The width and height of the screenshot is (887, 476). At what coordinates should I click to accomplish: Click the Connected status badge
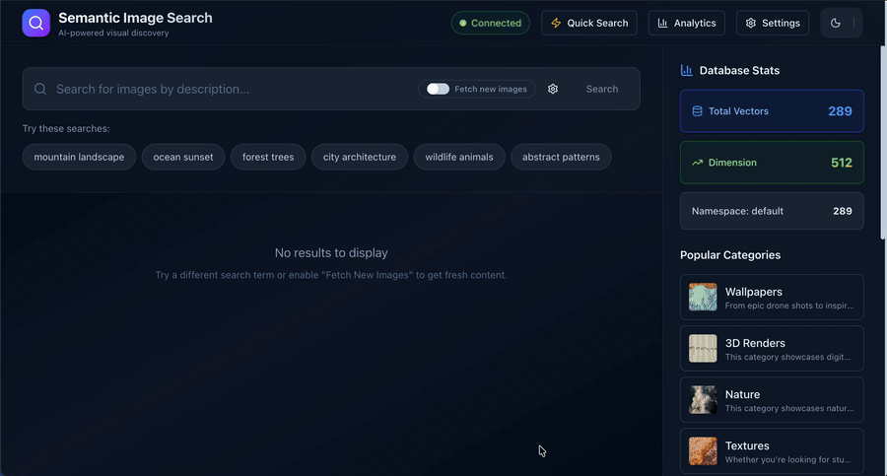click(490, 23)
